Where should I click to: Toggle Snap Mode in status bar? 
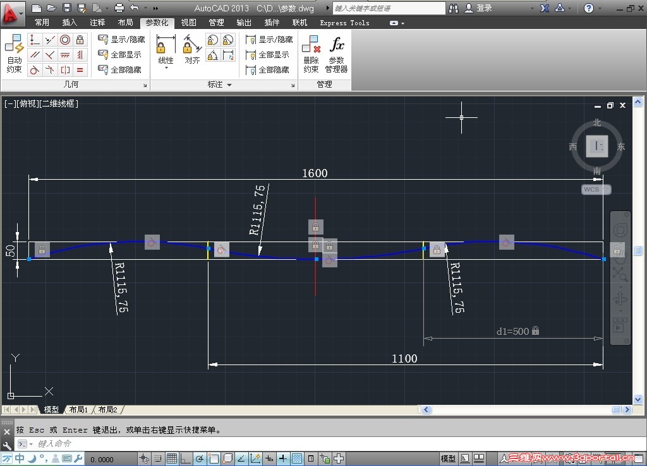pyautogui.click(x=157, y=458)
